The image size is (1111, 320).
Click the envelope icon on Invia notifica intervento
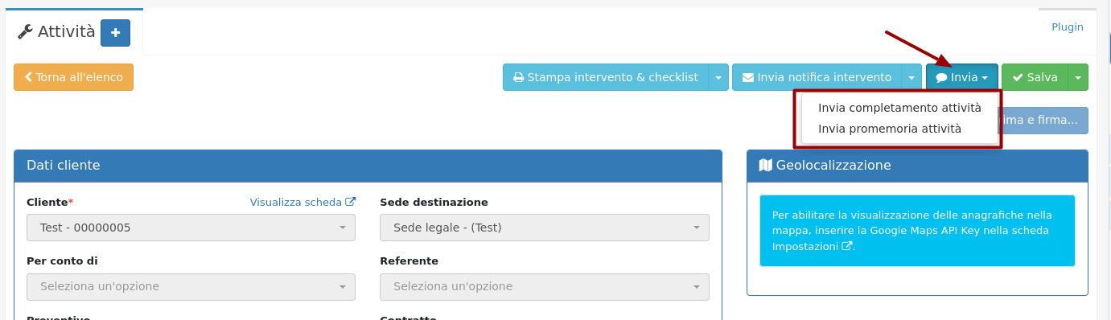(748, 78)
